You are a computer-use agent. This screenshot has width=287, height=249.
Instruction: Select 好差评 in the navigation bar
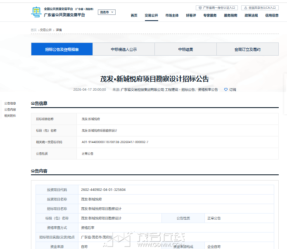(191, 15)
